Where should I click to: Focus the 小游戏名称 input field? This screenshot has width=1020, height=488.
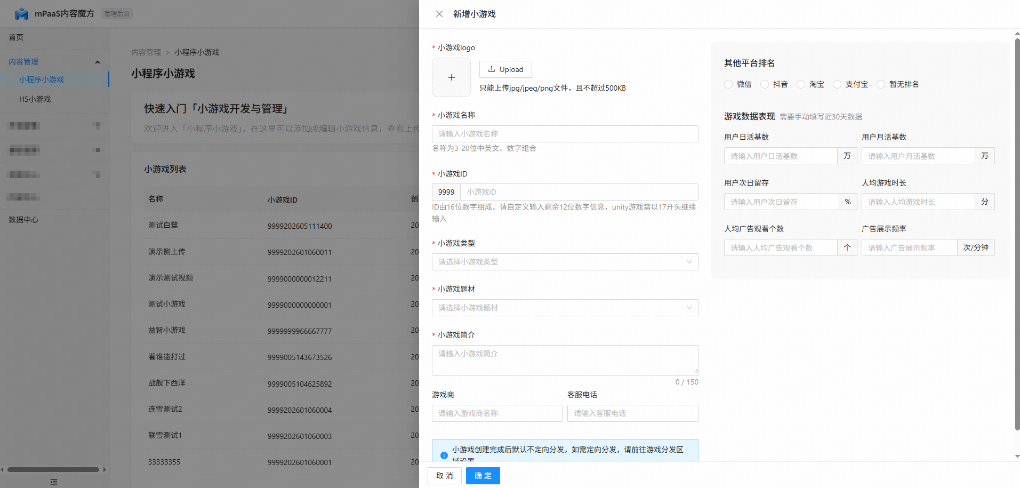[565, 134]
